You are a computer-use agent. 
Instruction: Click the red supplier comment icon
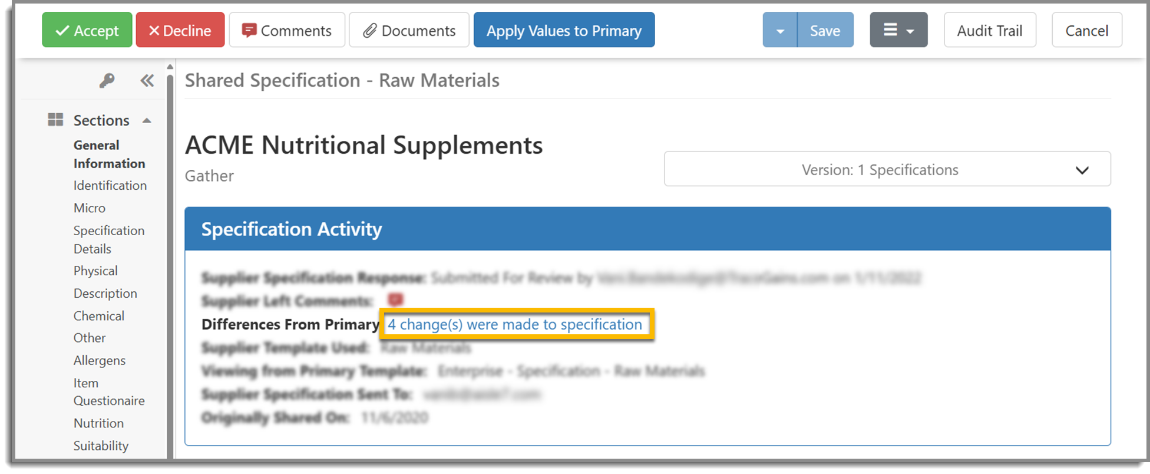coord(395,300)
